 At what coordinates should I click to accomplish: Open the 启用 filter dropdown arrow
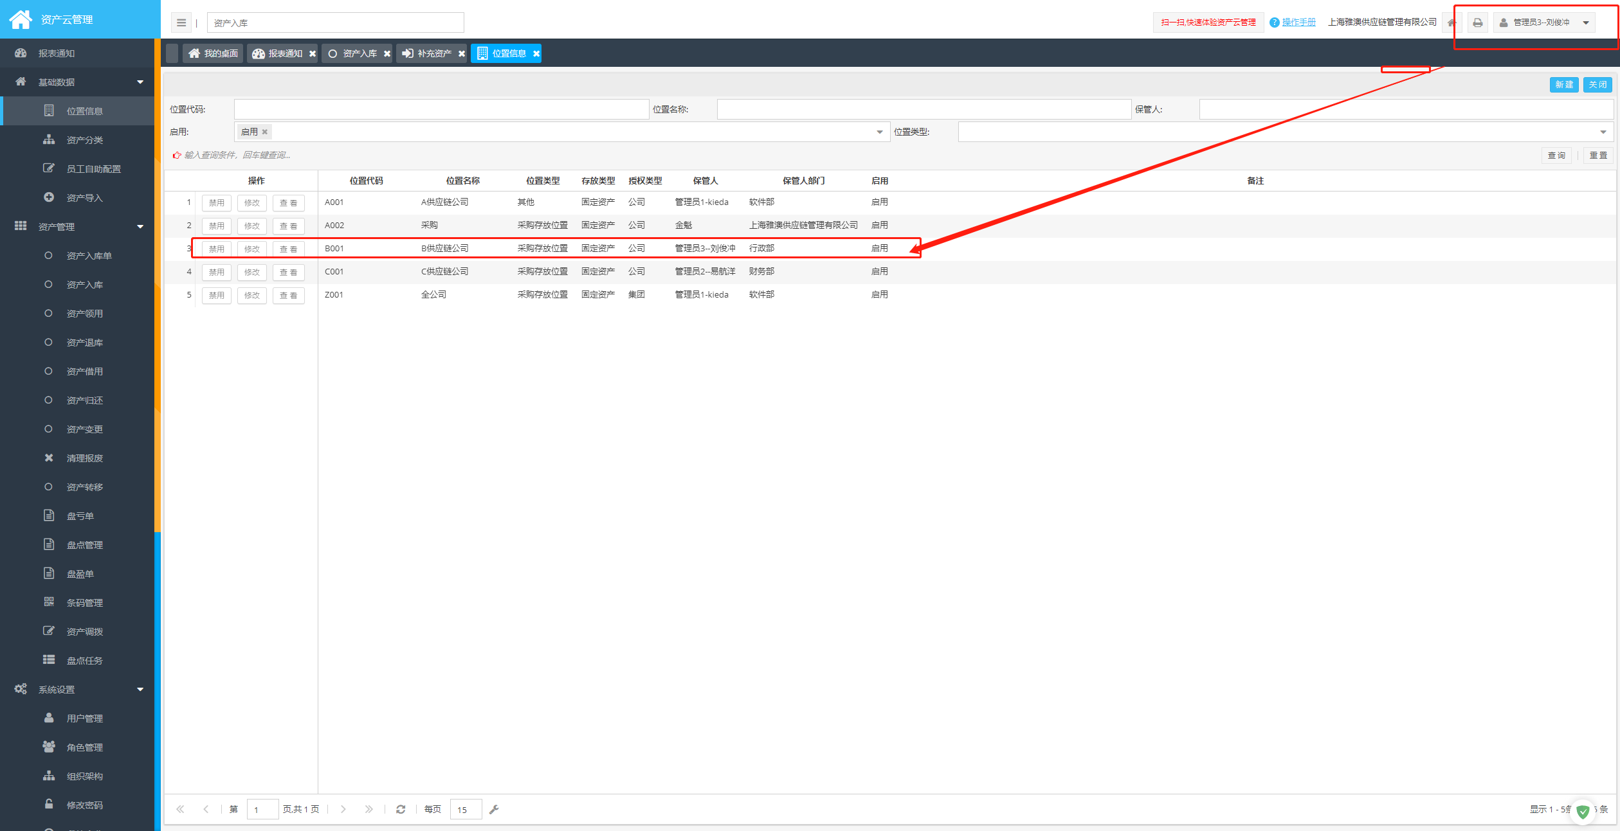coord(879,132)
